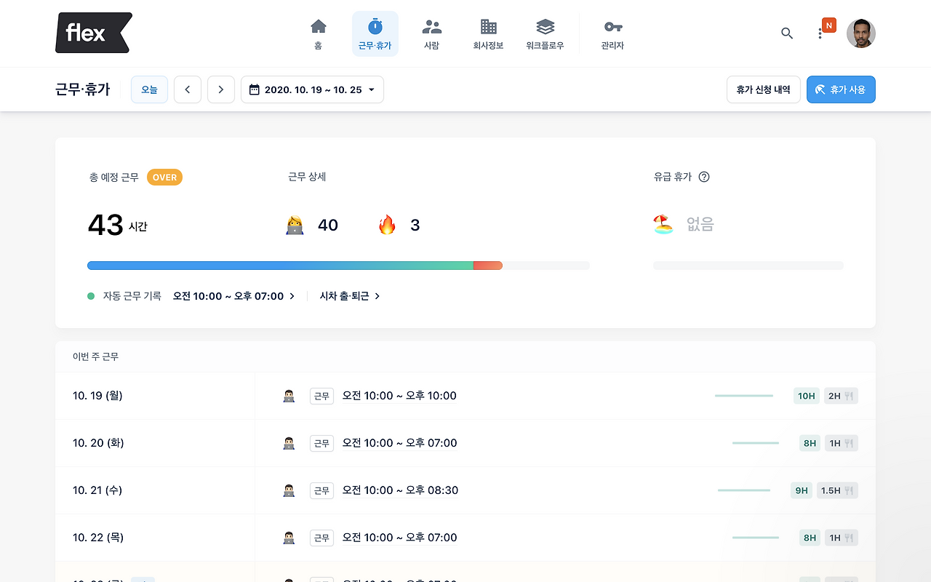Image resolution: width=931 pixels, height=582 pixels.
Task: Click the calendar icon in date picker
Action: 254,89
